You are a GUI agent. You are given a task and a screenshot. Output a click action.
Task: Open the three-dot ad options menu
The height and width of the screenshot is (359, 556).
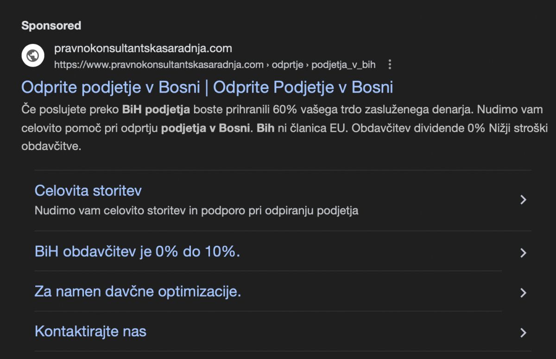(x=390, y=65)
